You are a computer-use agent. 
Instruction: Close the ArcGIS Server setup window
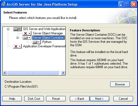(x=134, y=4)
